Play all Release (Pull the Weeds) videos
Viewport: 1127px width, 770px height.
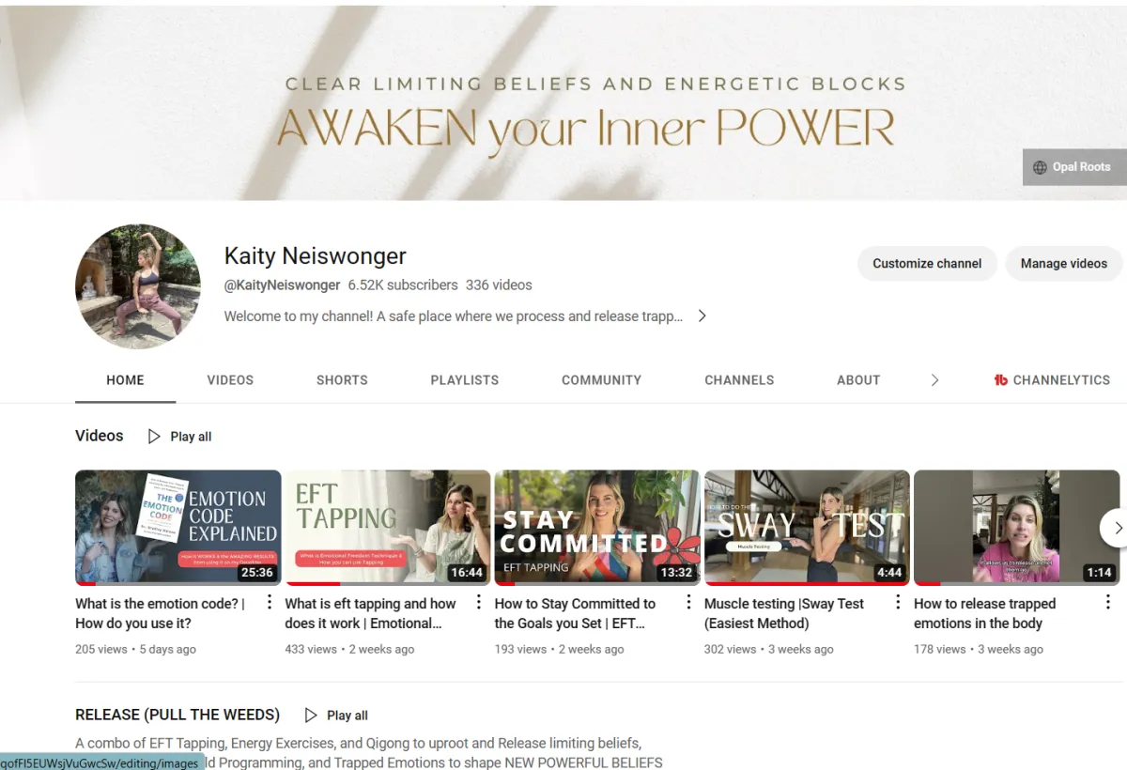click(336, 716)
